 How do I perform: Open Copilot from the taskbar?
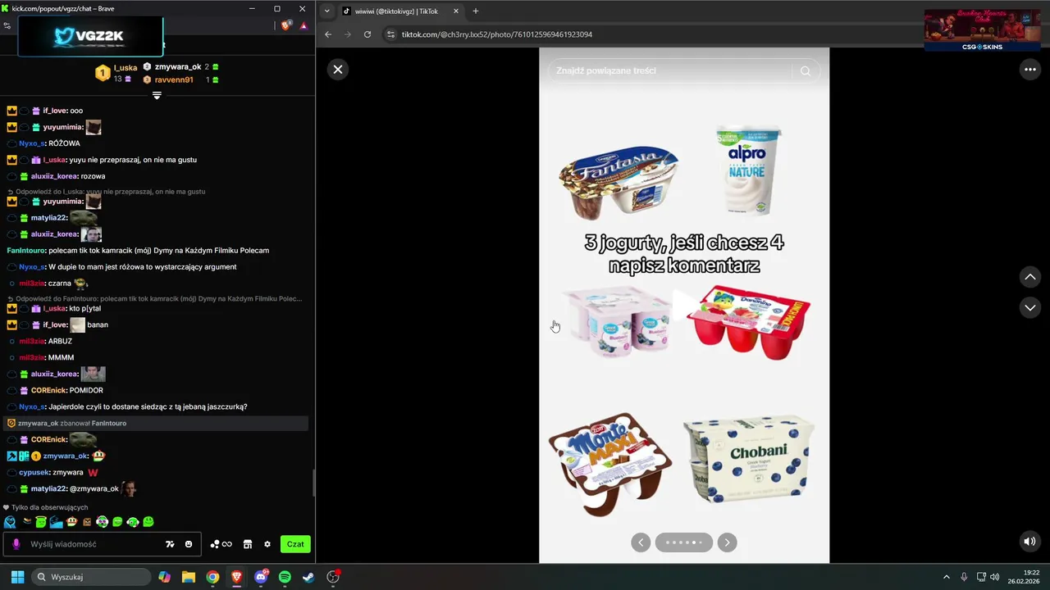click(x=165, y=577)
